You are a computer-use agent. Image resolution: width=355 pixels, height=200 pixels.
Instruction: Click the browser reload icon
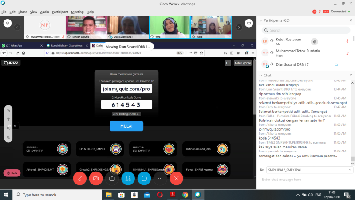17,53
